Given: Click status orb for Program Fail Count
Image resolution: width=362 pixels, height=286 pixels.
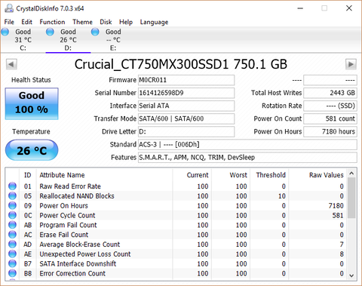Looking at the screenshot, I should click(x=12, y=225).
